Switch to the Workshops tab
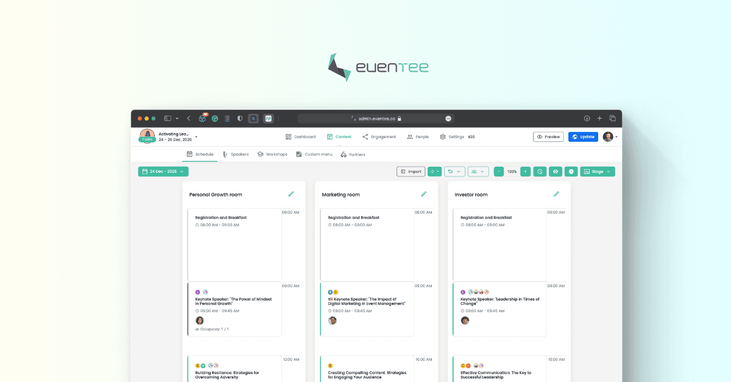This screenshot has width=731, height=382. click(272, 155)
